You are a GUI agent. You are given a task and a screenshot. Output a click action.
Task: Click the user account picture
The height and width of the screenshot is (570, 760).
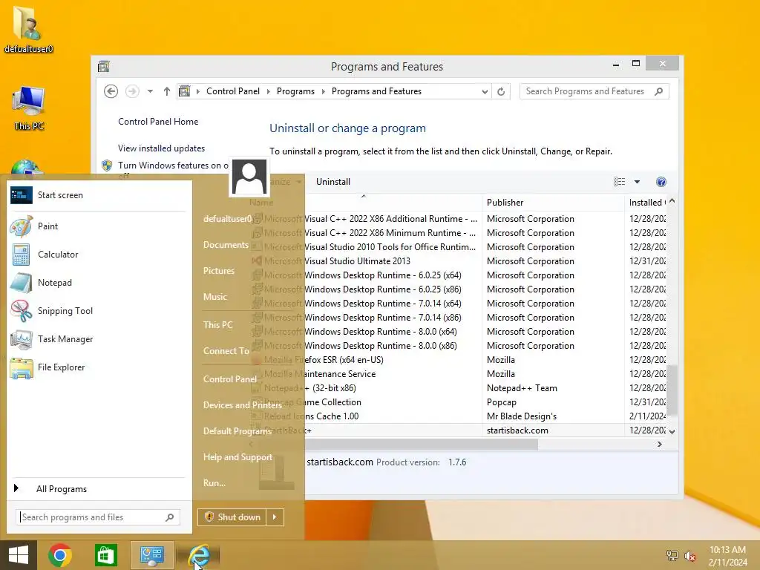249,177
